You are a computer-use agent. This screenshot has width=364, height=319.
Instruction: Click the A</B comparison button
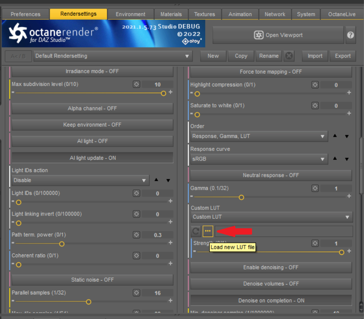tap(18, 56)
